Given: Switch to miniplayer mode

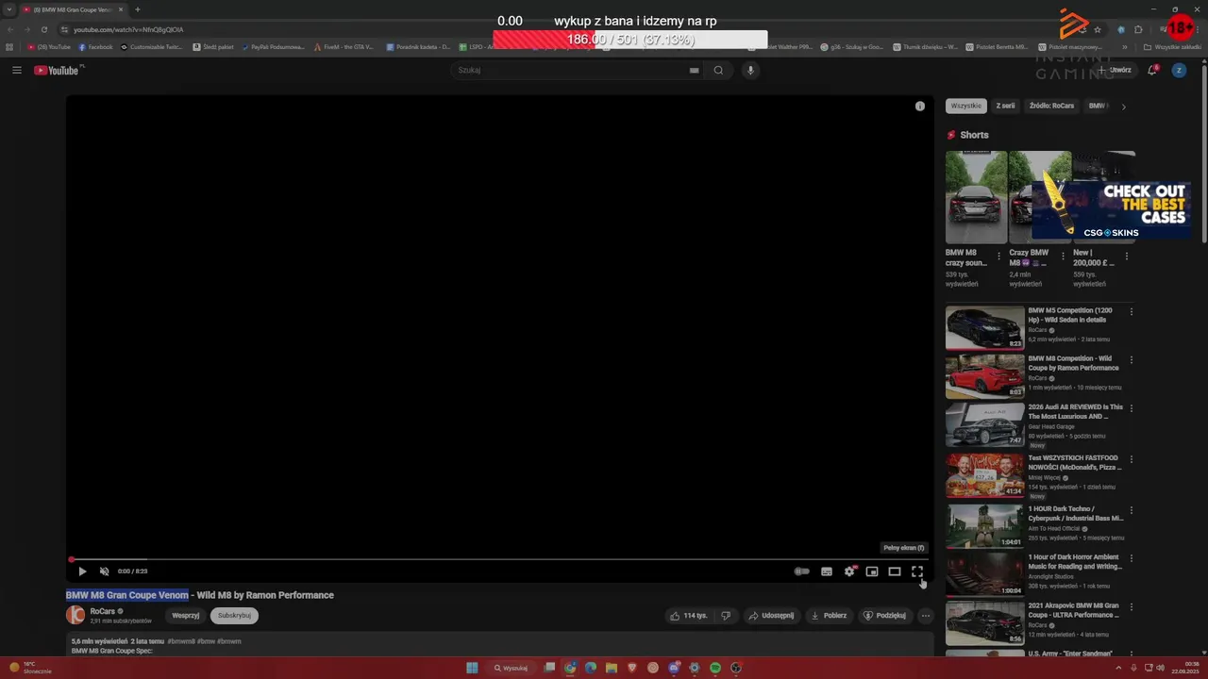Looking at the screenshot, I should [872, 571].
